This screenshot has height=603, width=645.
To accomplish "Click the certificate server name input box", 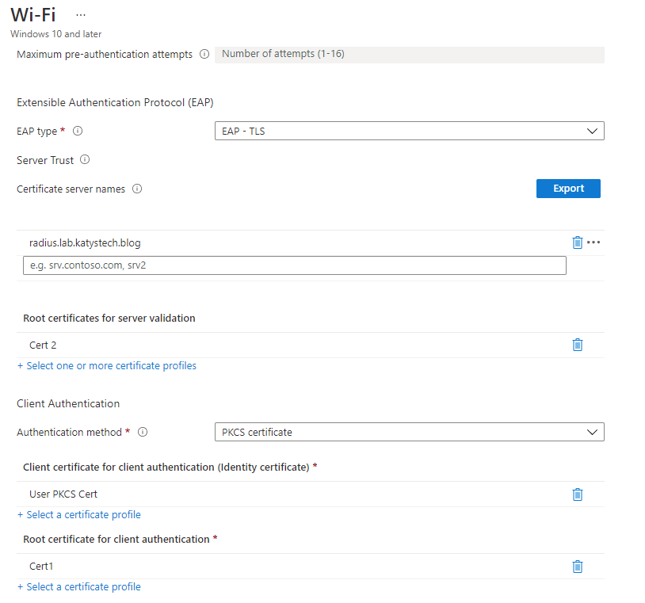I will pyautogui.click(x=294, y=265).
